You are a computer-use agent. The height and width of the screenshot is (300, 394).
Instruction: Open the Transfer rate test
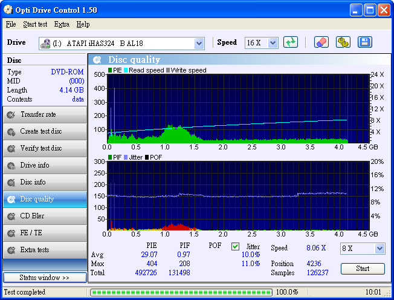45,114
